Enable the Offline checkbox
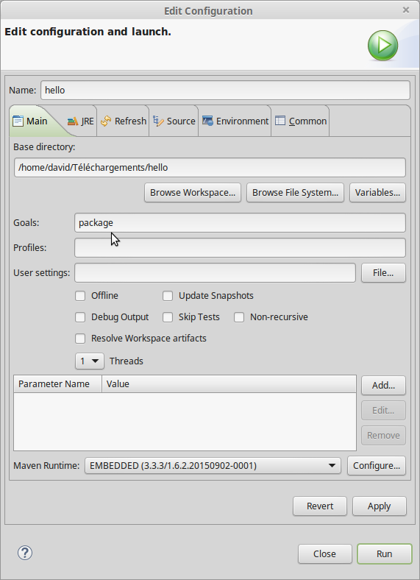The image size is (420, 580). pyautogui.click(x=80, y=296)
